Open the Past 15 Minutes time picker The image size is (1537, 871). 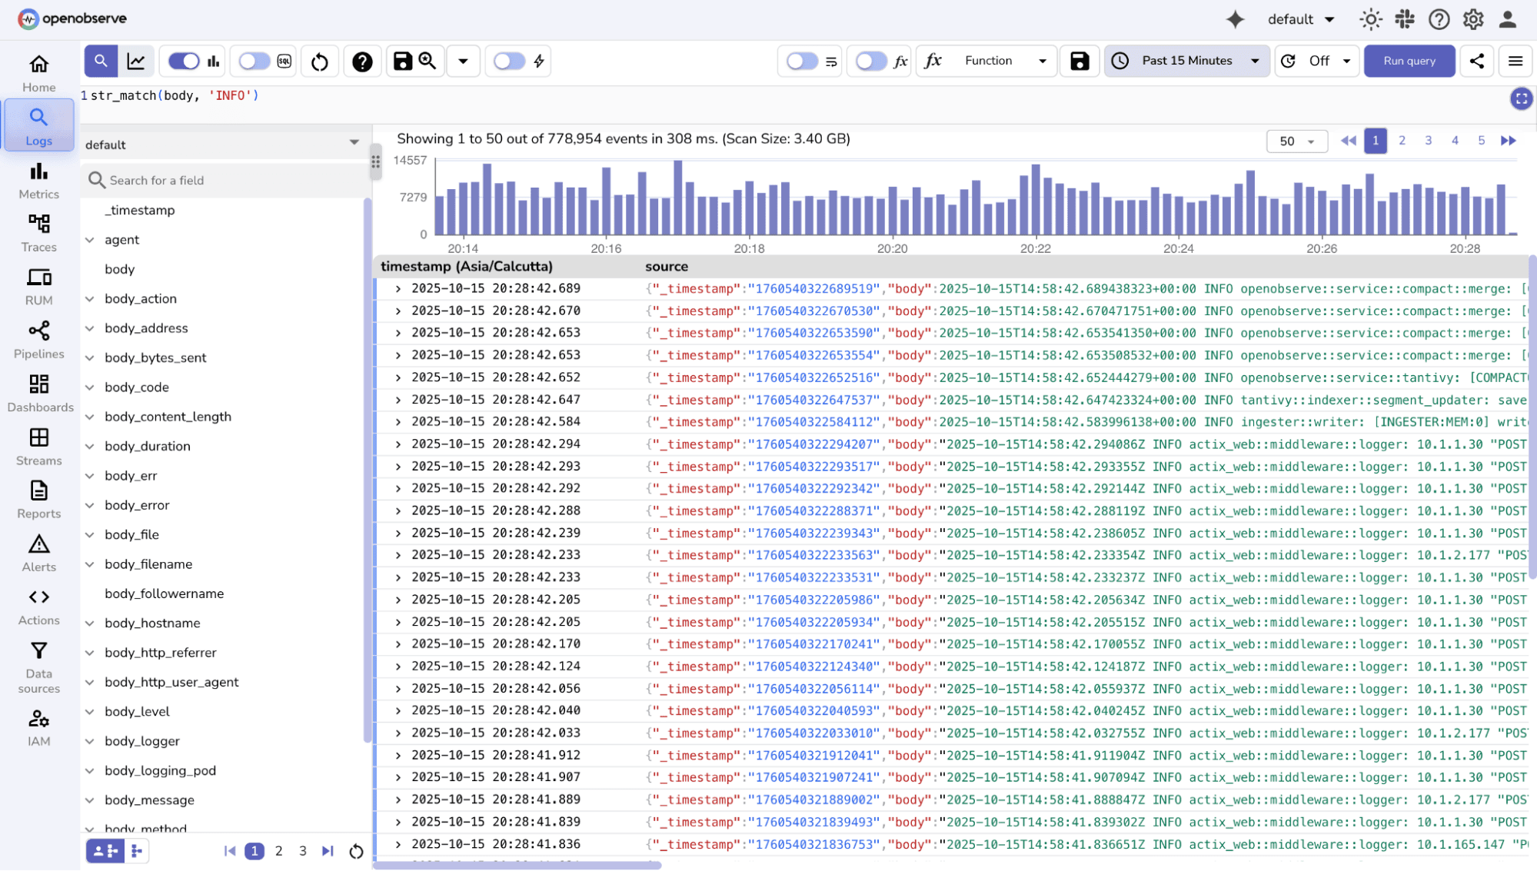[1186, 61]
